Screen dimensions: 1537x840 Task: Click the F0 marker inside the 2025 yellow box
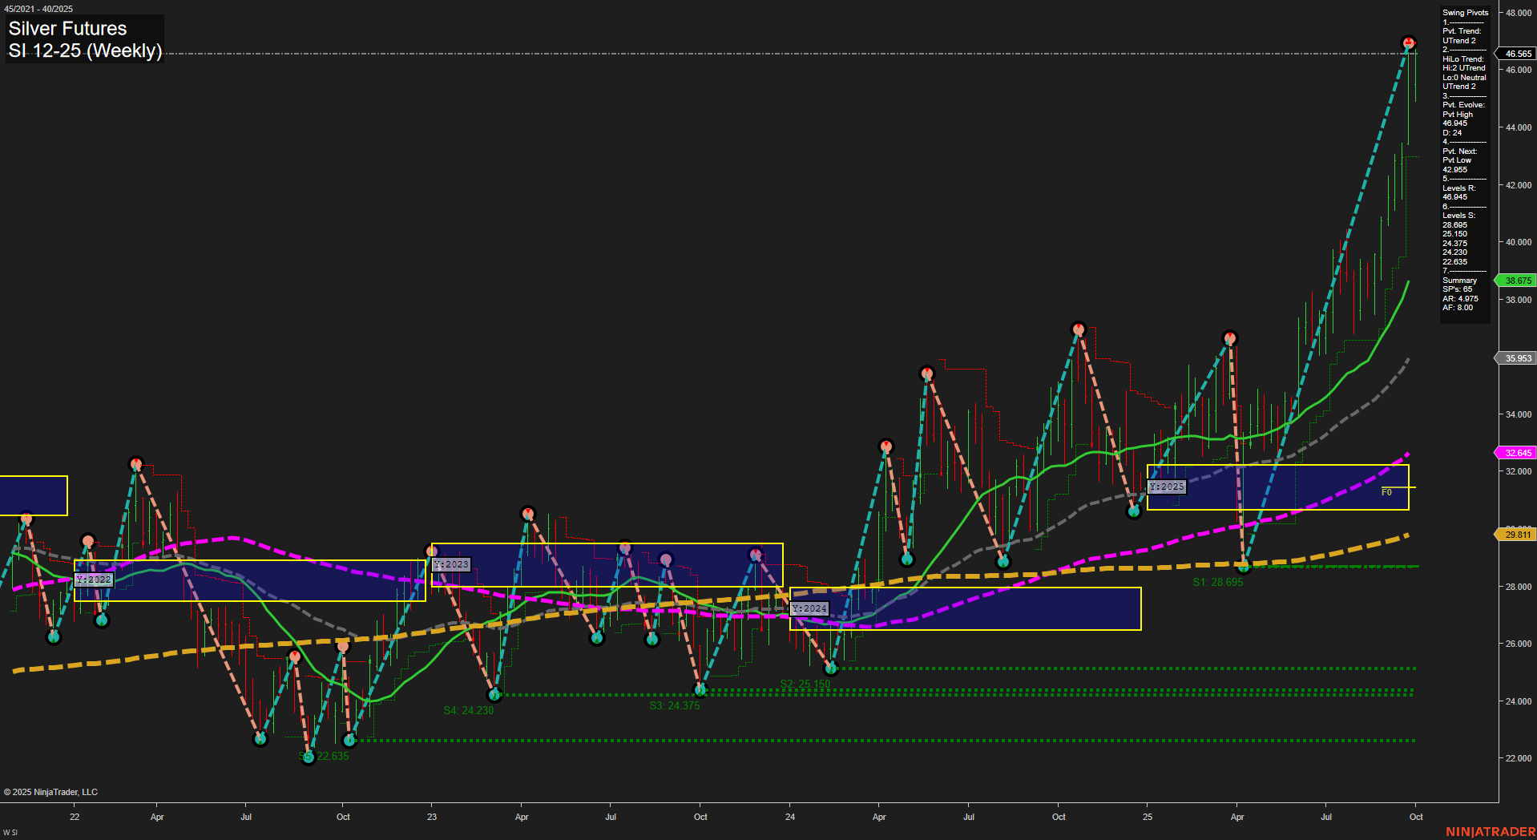click(1385, 493)
